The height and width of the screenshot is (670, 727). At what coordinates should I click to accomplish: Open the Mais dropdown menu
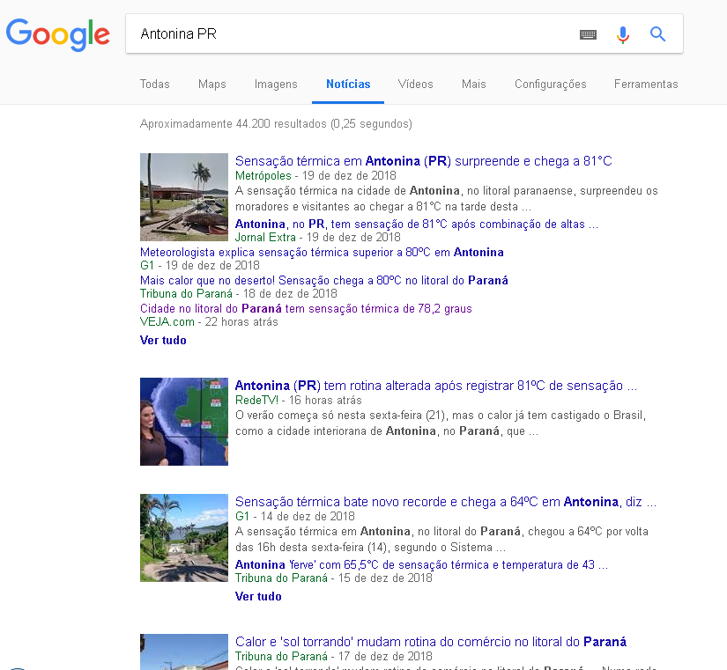point(474,84)
